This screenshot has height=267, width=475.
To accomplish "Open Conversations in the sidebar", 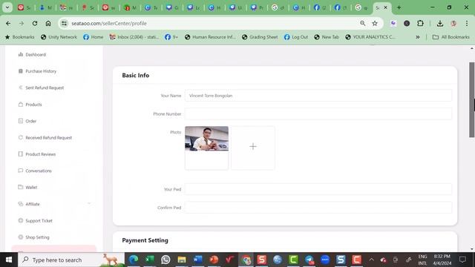I will pos(35,171).
